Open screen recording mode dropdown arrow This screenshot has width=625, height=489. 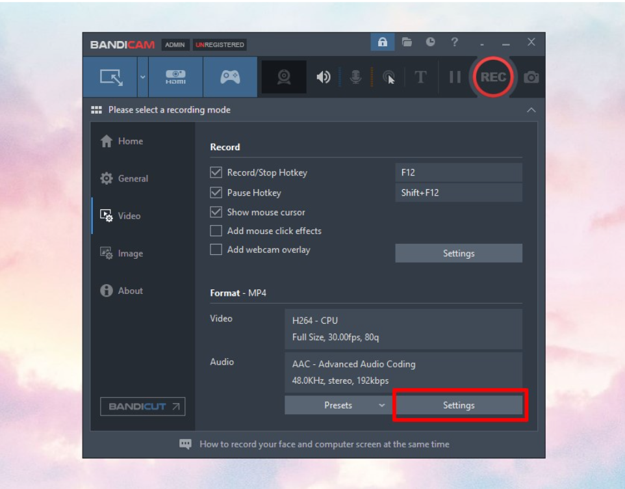point(143,77)
